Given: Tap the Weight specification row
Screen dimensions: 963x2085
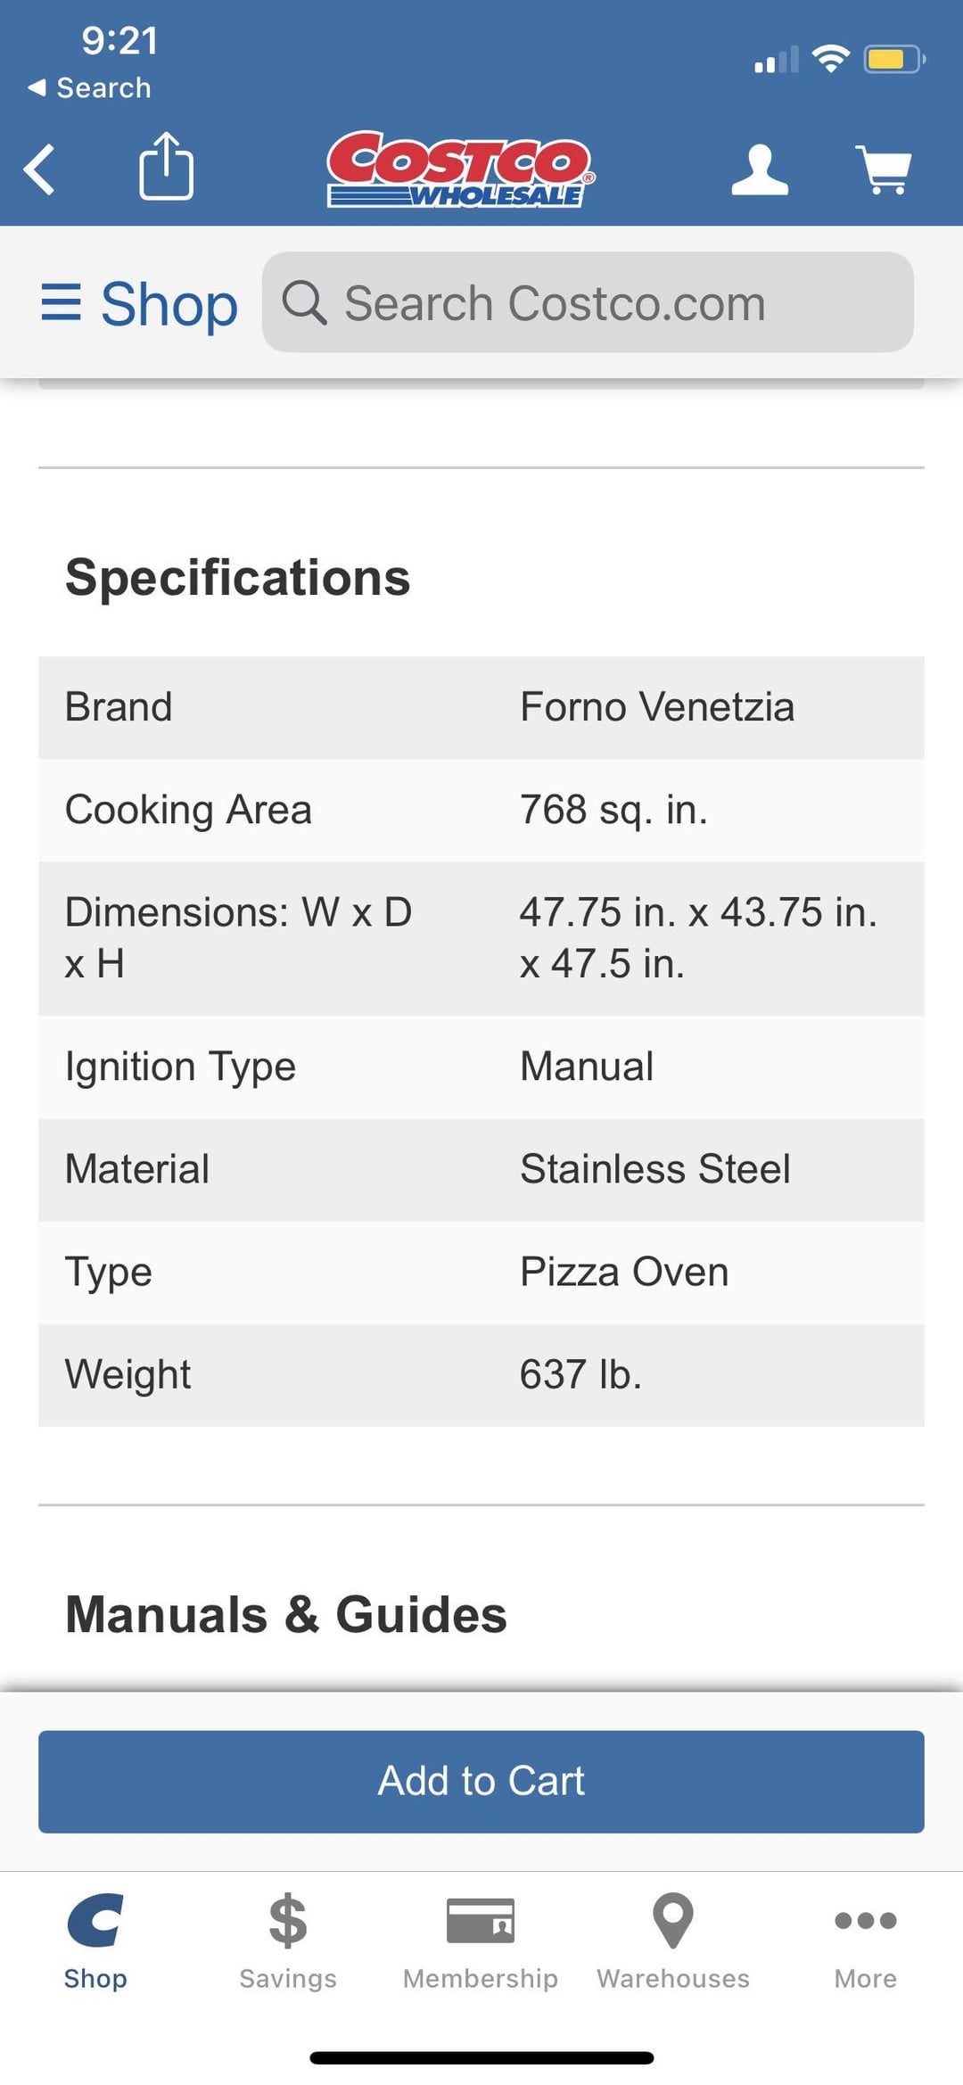Looking at the screenshot, I should tap(481, 1374).
